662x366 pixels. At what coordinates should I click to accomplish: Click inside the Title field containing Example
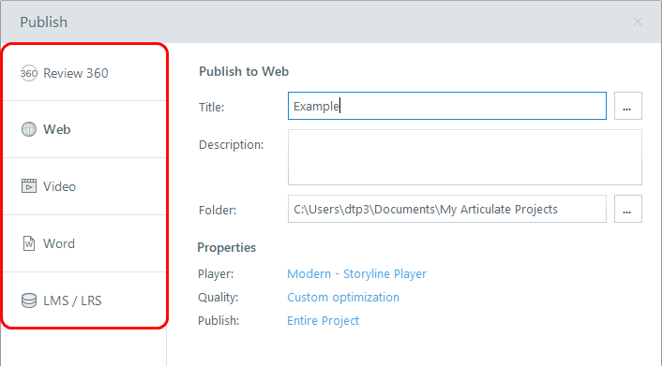tap(447, 106)
